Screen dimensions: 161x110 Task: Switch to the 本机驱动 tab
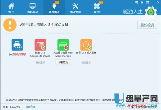click(x=32, y=8)
